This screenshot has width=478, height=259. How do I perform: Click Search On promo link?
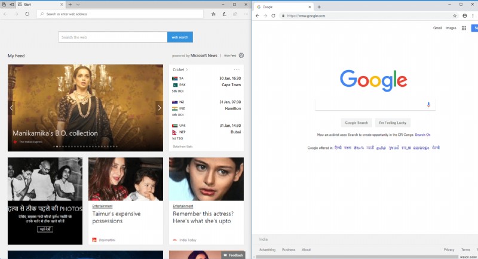pyautogui.click(x=422, y=135)
